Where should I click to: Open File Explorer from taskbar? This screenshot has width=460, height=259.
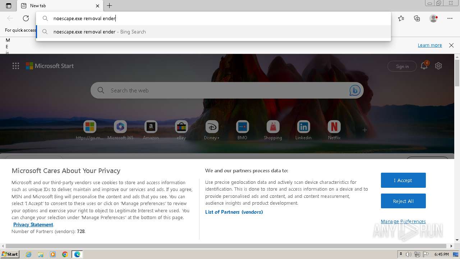pyautogui.click(x=41, y=254)
